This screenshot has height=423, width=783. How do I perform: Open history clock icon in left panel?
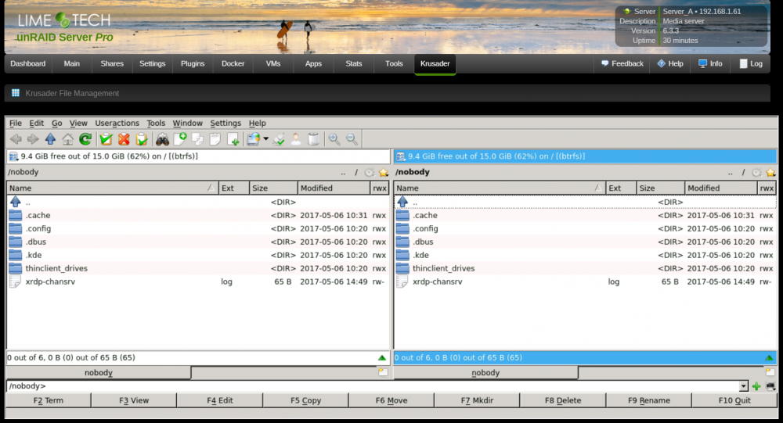(370, 173)
